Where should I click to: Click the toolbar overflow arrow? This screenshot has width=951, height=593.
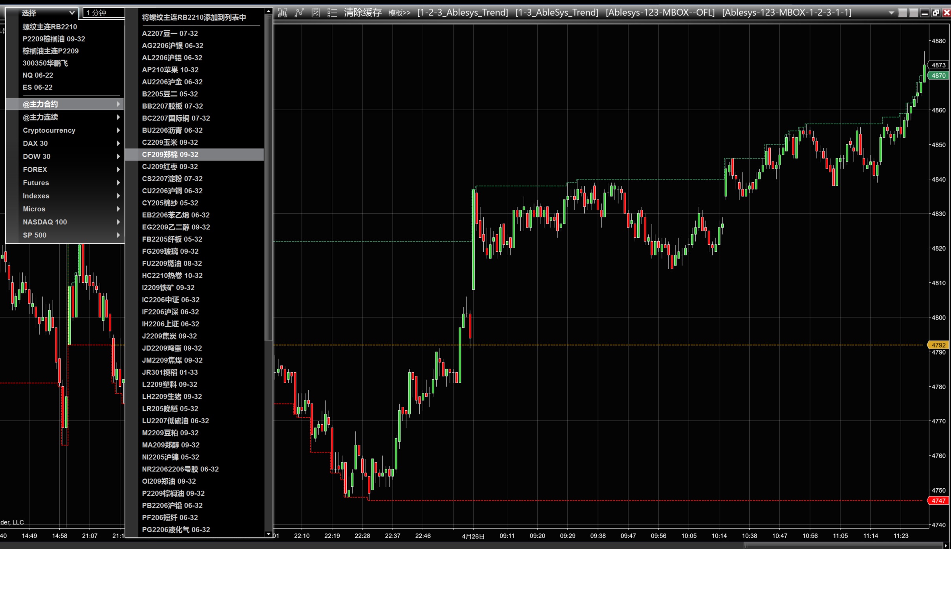[x=891, y=13]
